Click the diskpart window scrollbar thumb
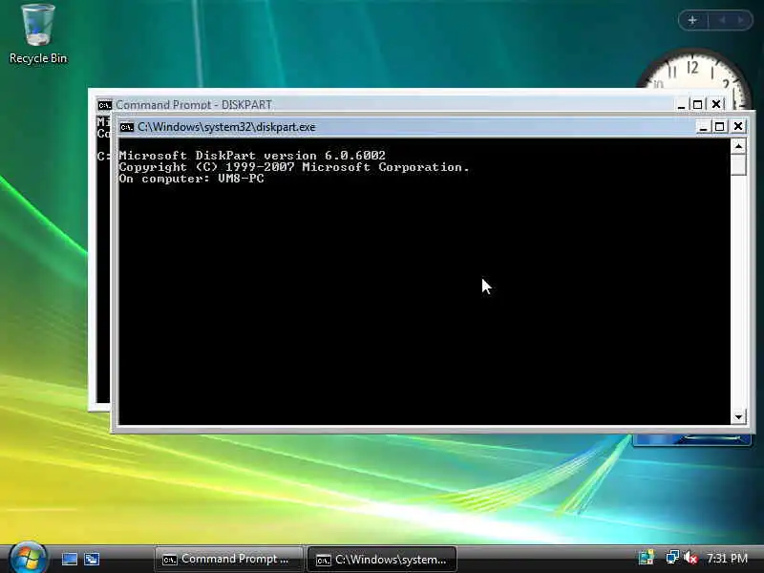Viewport: 764px width, 573px height. tap(738, 164)
